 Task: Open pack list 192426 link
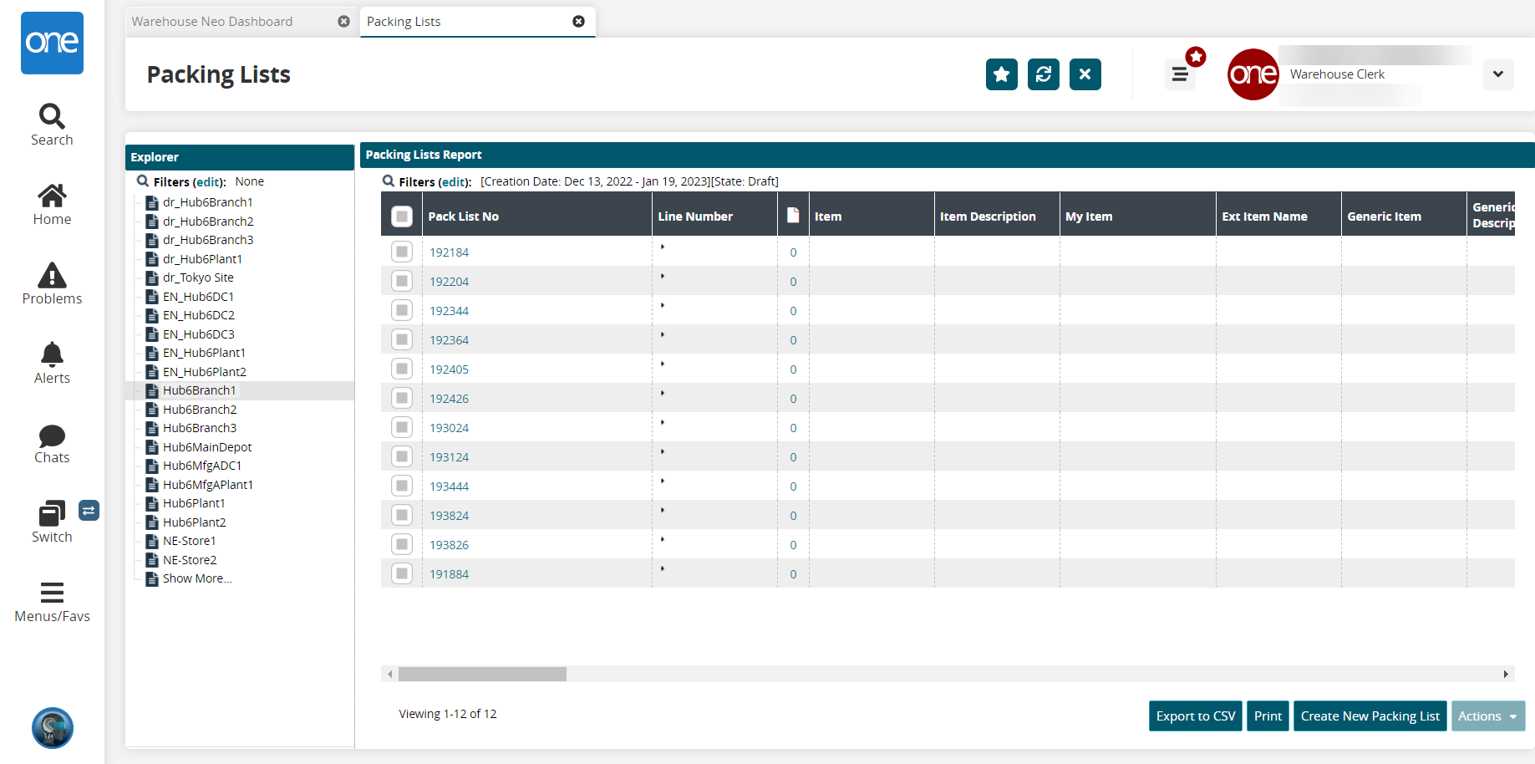tap(449, 399)
